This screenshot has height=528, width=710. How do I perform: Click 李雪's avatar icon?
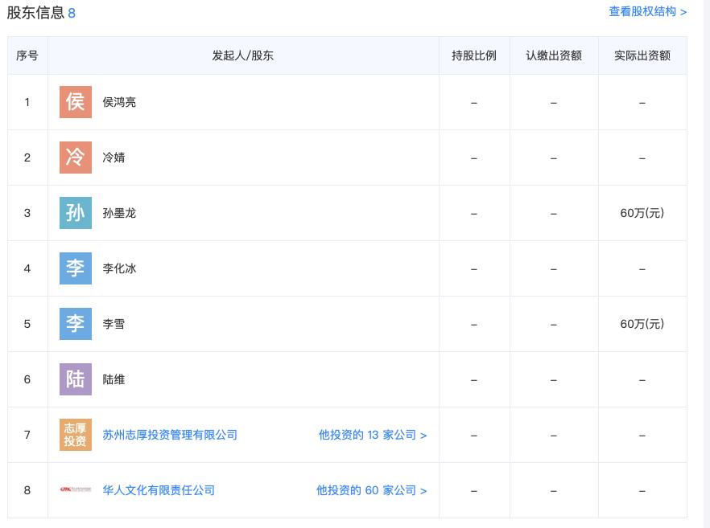tap(75, 323)
